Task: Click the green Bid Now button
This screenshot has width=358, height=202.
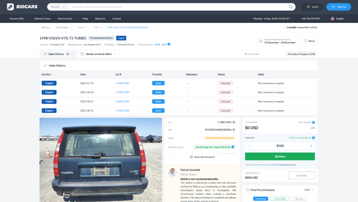Action: 280,156
